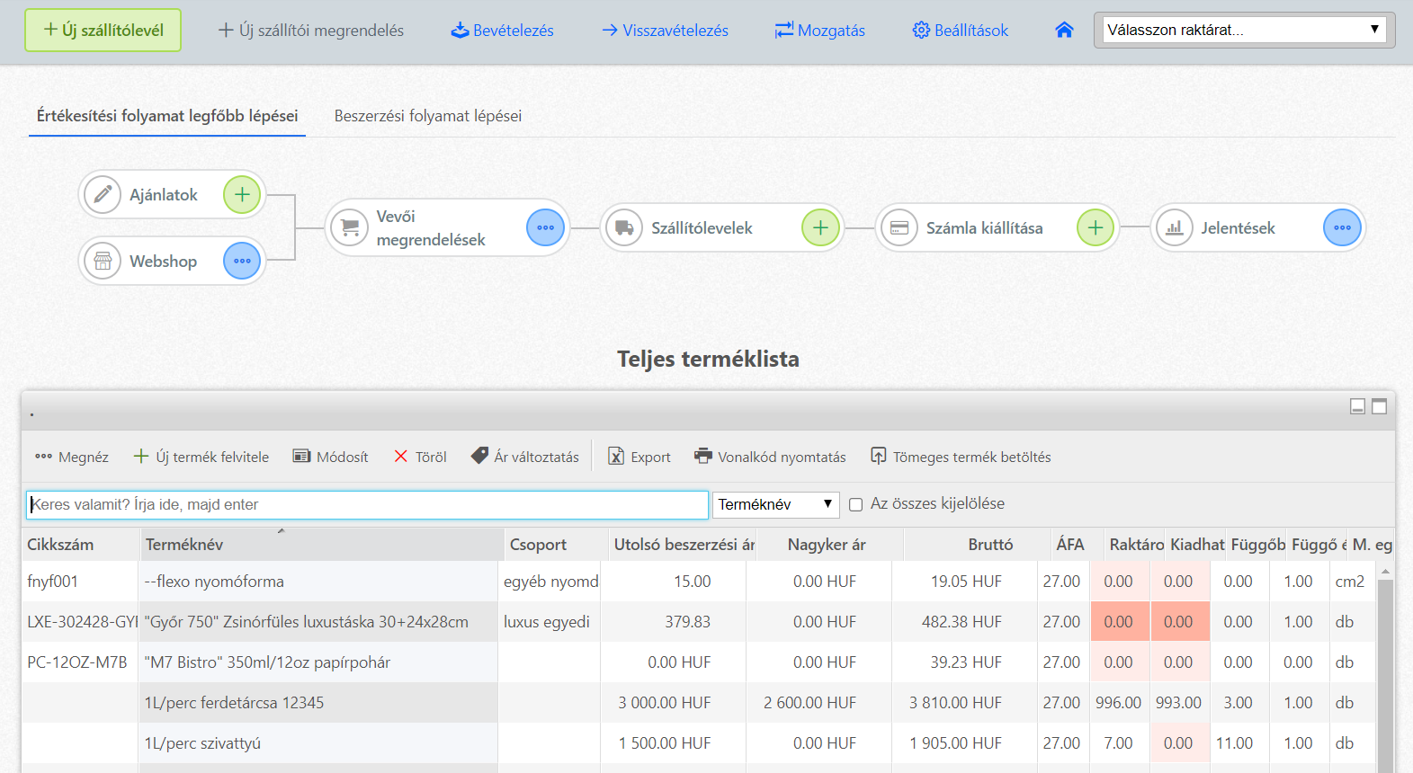Image resolution: width=1413 pixels, height=773 pixels.
Task: Click 'Győr 750 Zsinórfüles luxustáska' product name
Action: pyautogui.click(x=306, y=622)
